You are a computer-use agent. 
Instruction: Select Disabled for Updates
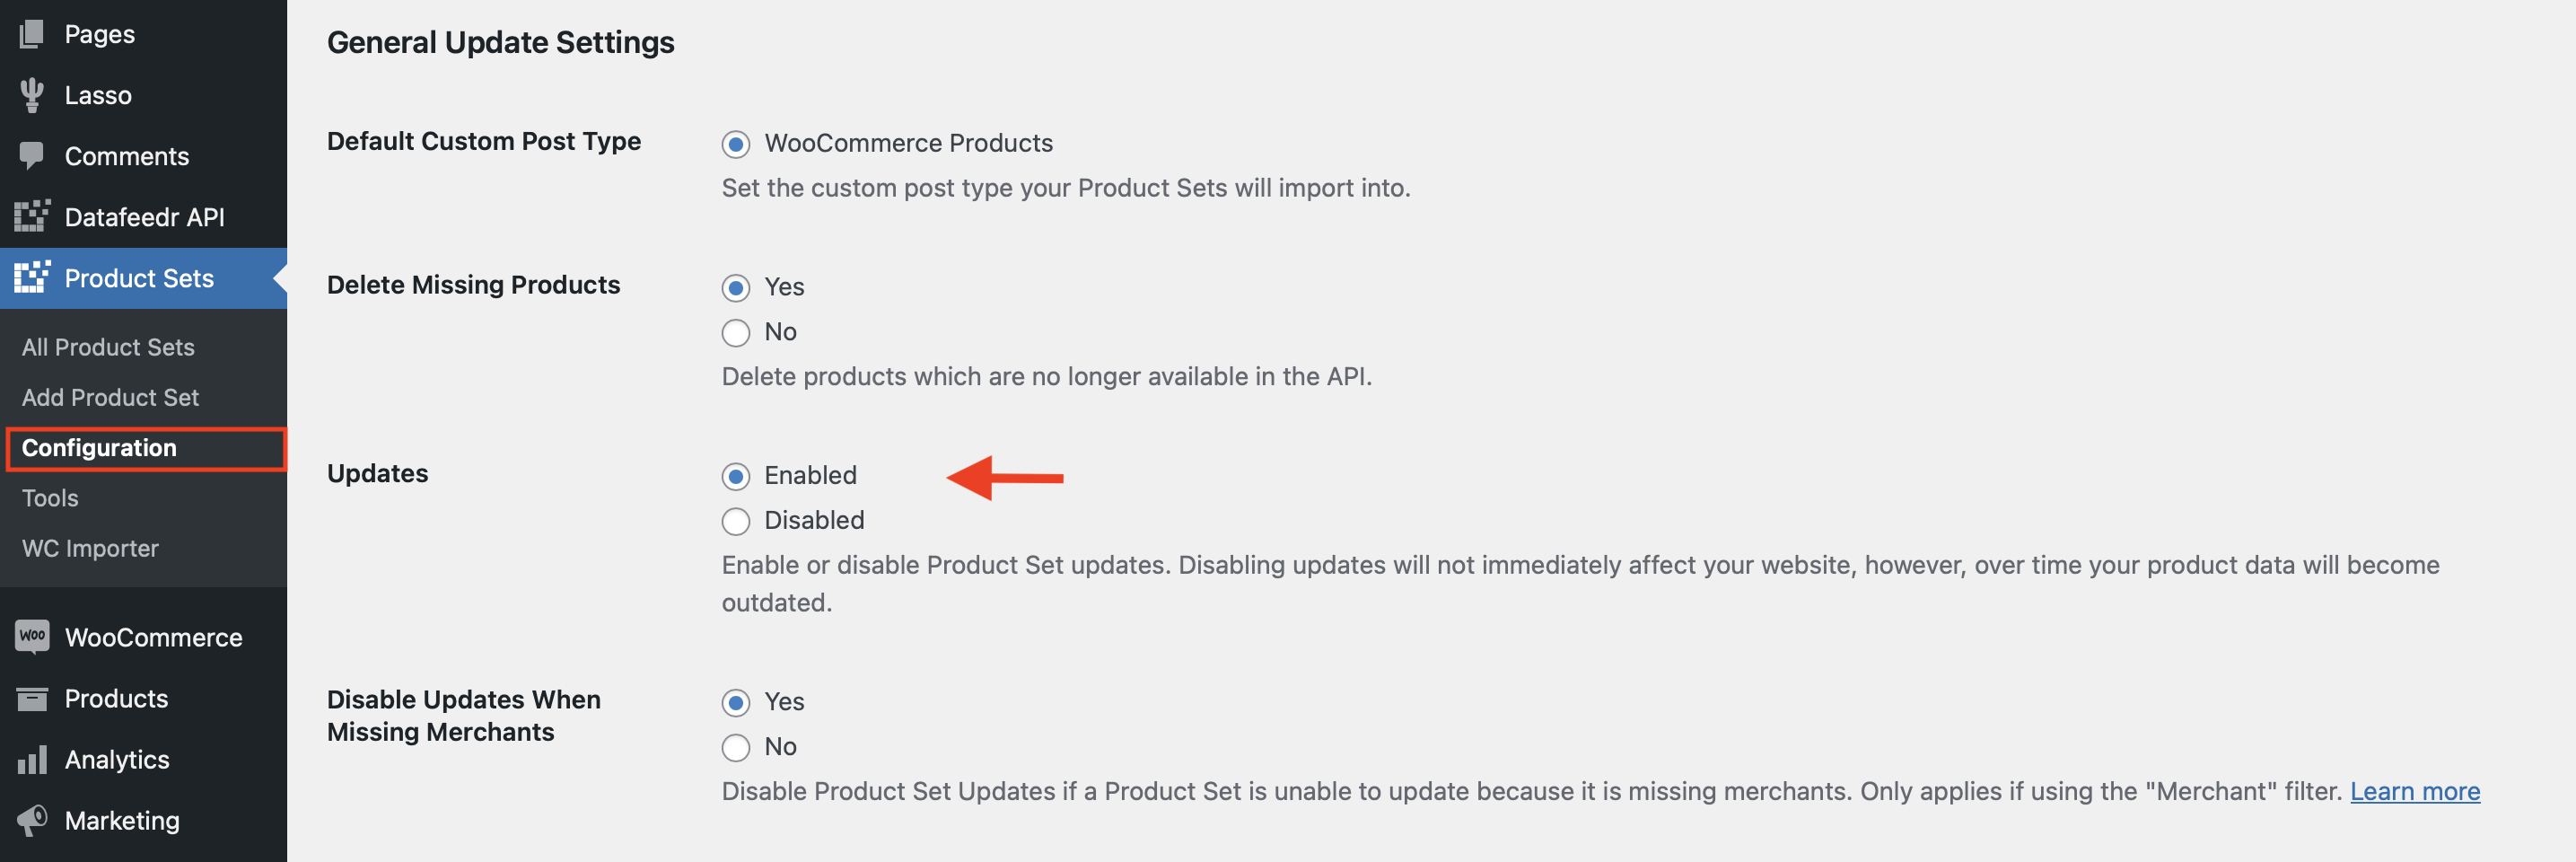736,521
